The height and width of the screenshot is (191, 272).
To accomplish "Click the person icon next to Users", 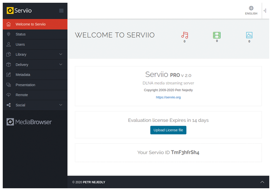I will (9, 45).
